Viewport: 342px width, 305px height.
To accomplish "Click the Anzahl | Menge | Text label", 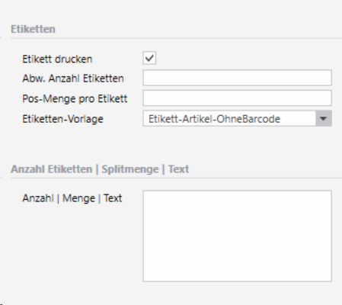I will coord(72,198).
